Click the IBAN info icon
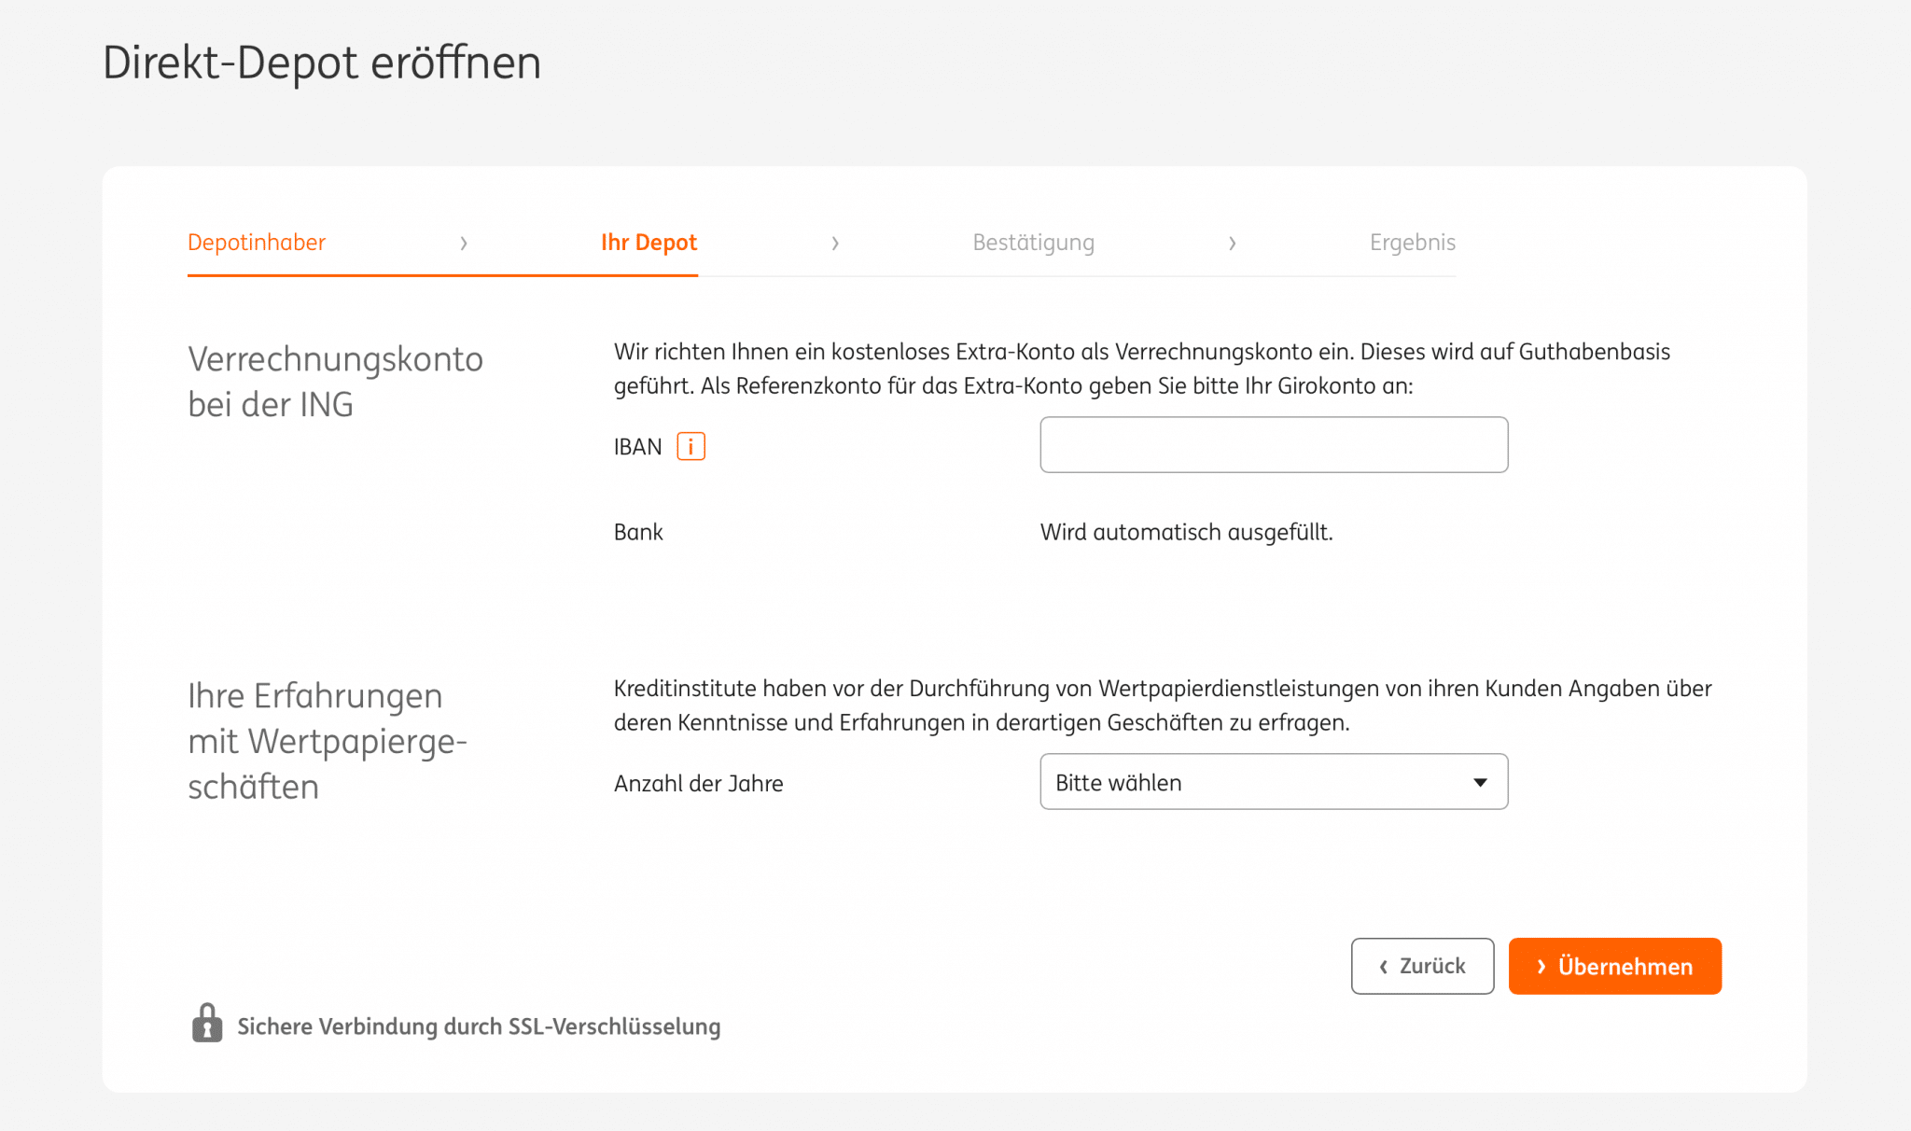Screen dimensions: 1911x1131 [x=690, y=447]
